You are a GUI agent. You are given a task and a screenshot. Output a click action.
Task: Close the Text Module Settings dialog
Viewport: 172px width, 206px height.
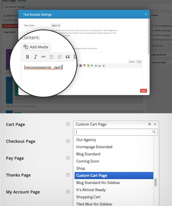click(x=146, y=14)
